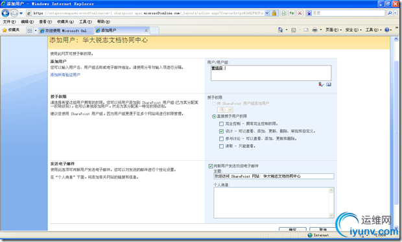This screenshot has width=402, height=242.
Task: Check the 读取 只能查看 checkbox
Action: [x=221, y=146]
